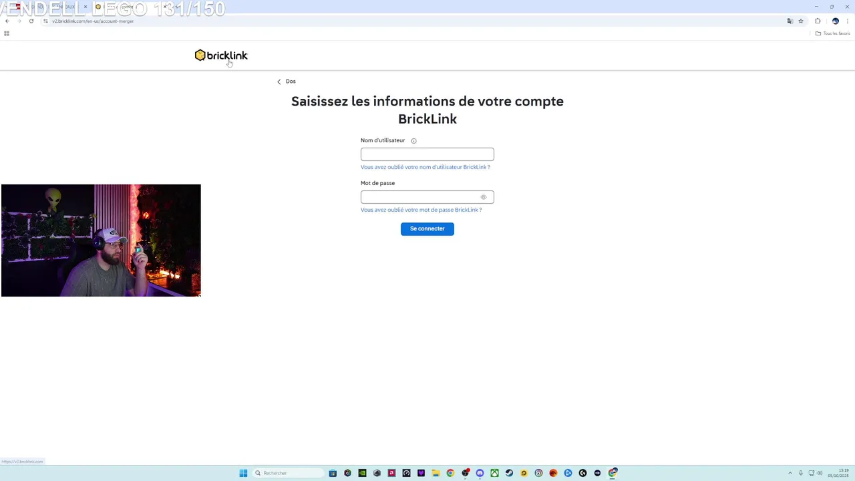Screen dimensions: 855x481
Task: Open Steam from the taskbar
Action: (x=509, y=473)
